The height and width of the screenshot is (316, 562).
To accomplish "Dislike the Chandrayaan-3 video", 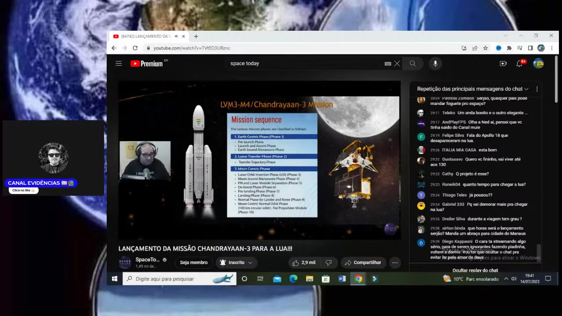I will point(328,262).
